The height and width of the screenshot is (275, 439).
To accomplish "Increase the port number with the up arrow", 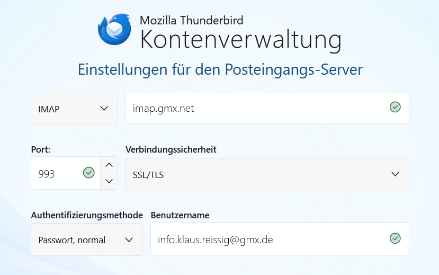I will click(x=109, y=165).
